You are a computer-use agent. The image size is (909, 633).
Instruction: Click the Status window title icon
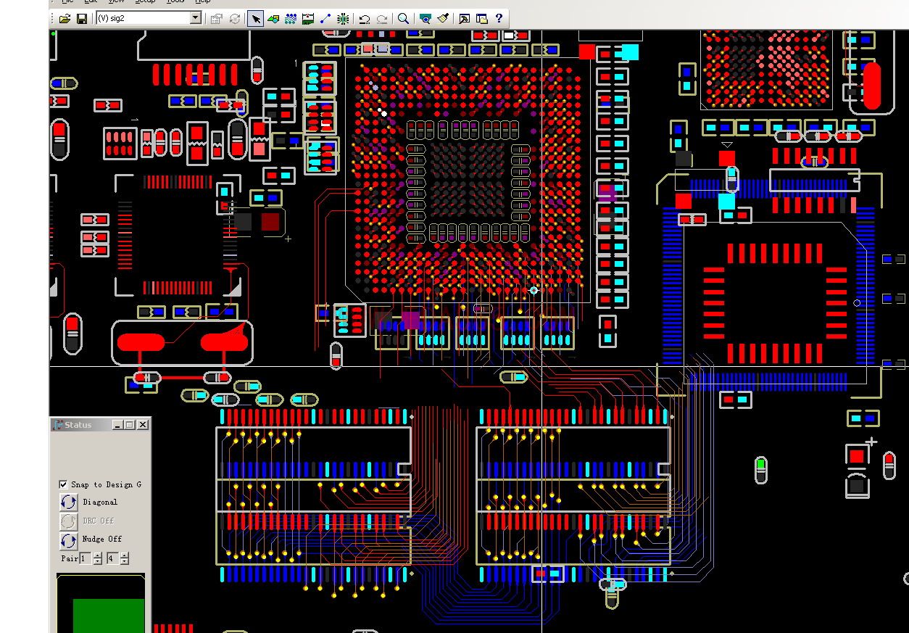(58, 425)
